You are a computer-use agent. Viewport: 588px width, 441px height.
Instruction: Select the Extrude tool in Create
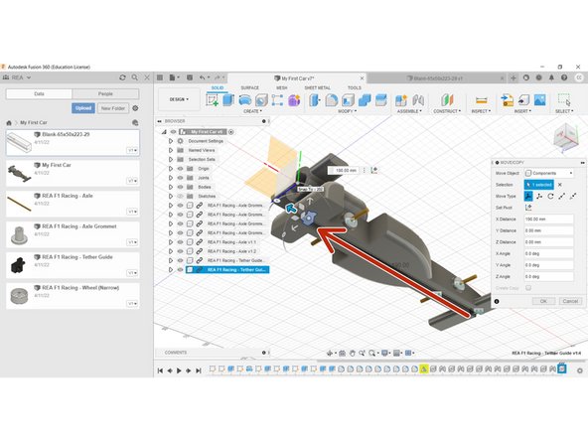point(228,100)
